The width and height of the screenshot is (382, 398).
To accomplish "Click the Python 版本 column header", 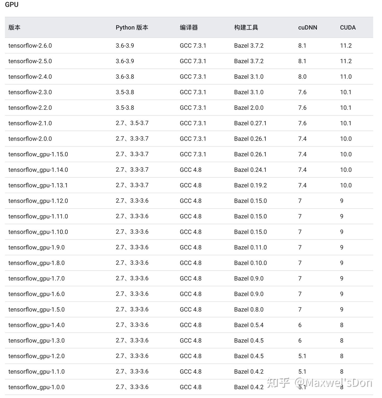I will (132, 27).
